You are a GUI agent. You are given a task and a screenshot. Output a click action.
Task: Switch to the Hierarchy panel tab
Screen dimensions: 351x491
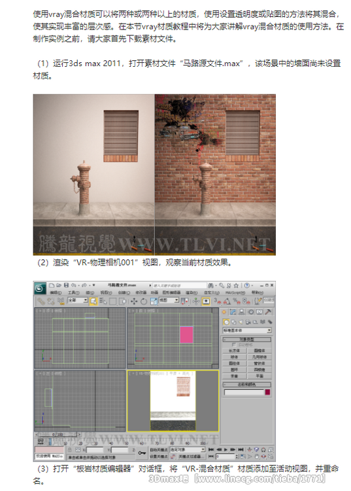click(242, 312)
